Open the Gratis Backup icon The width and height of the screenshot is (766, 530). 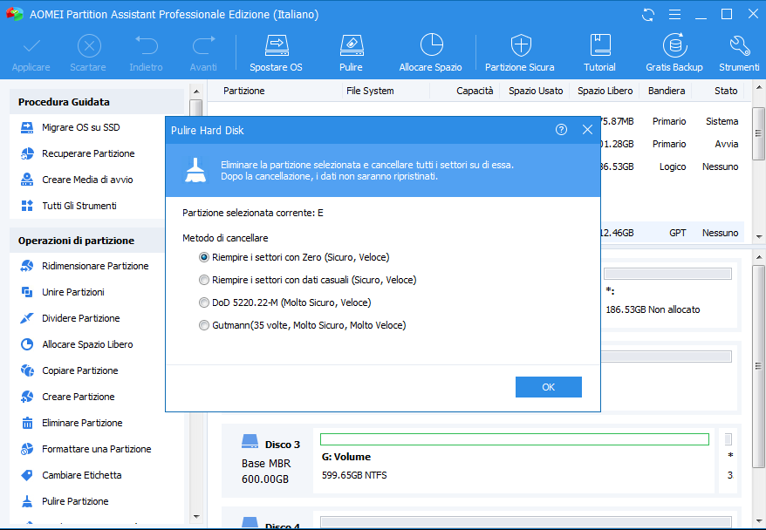coord(674,45)
